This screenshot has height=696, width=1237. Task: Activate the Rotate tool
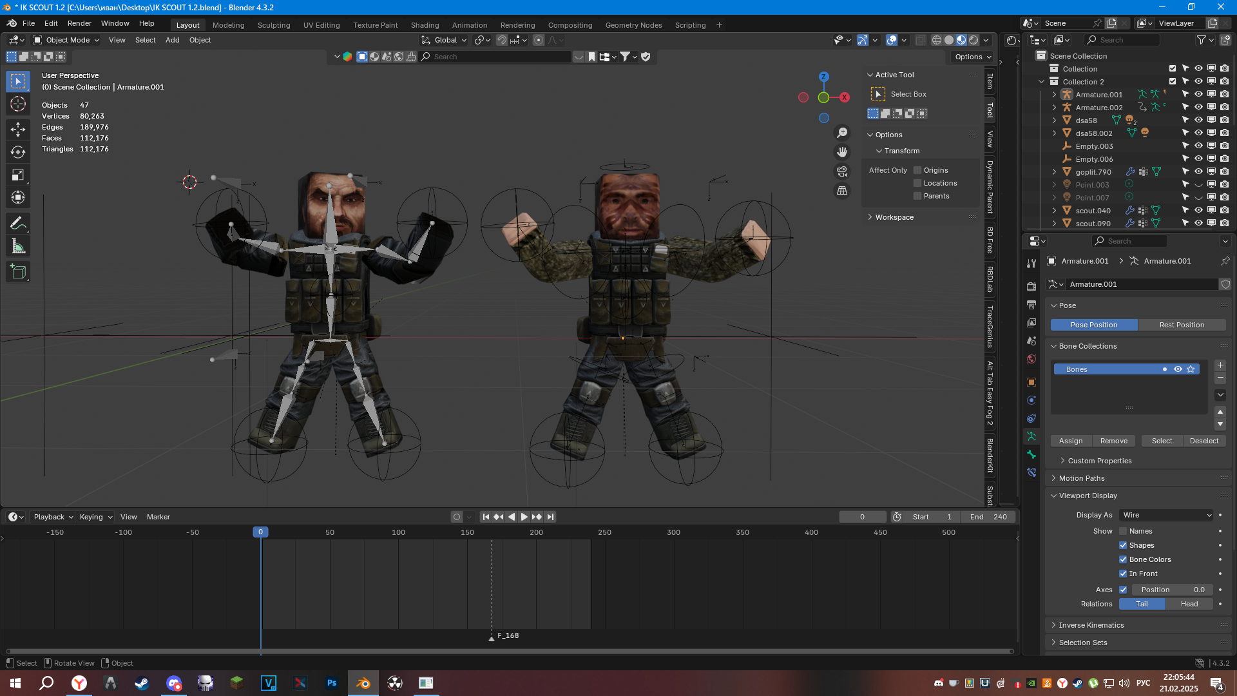18,152
